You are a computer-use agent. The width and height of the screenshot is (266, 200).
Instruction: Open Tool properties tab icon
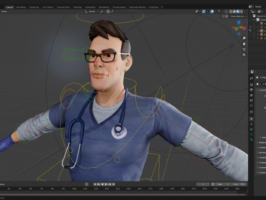pos(251,78)
